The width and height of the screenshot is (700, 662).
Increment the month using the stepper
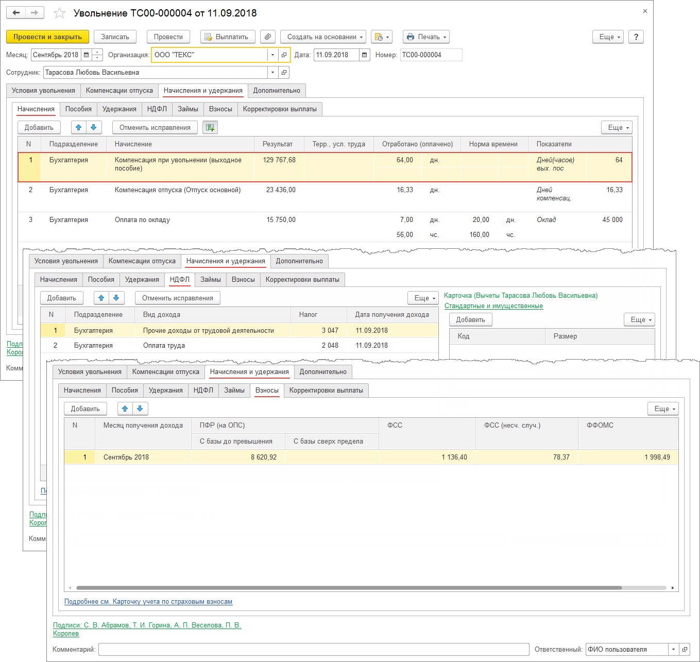coord(97,52)
